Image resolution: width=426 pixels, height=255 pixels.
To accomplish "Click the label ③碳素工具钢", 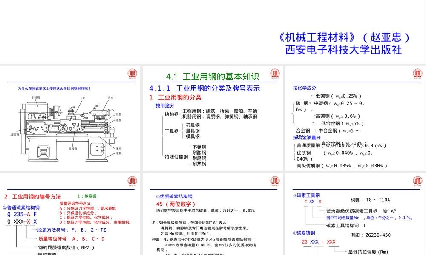I will [x=306, y=195].
